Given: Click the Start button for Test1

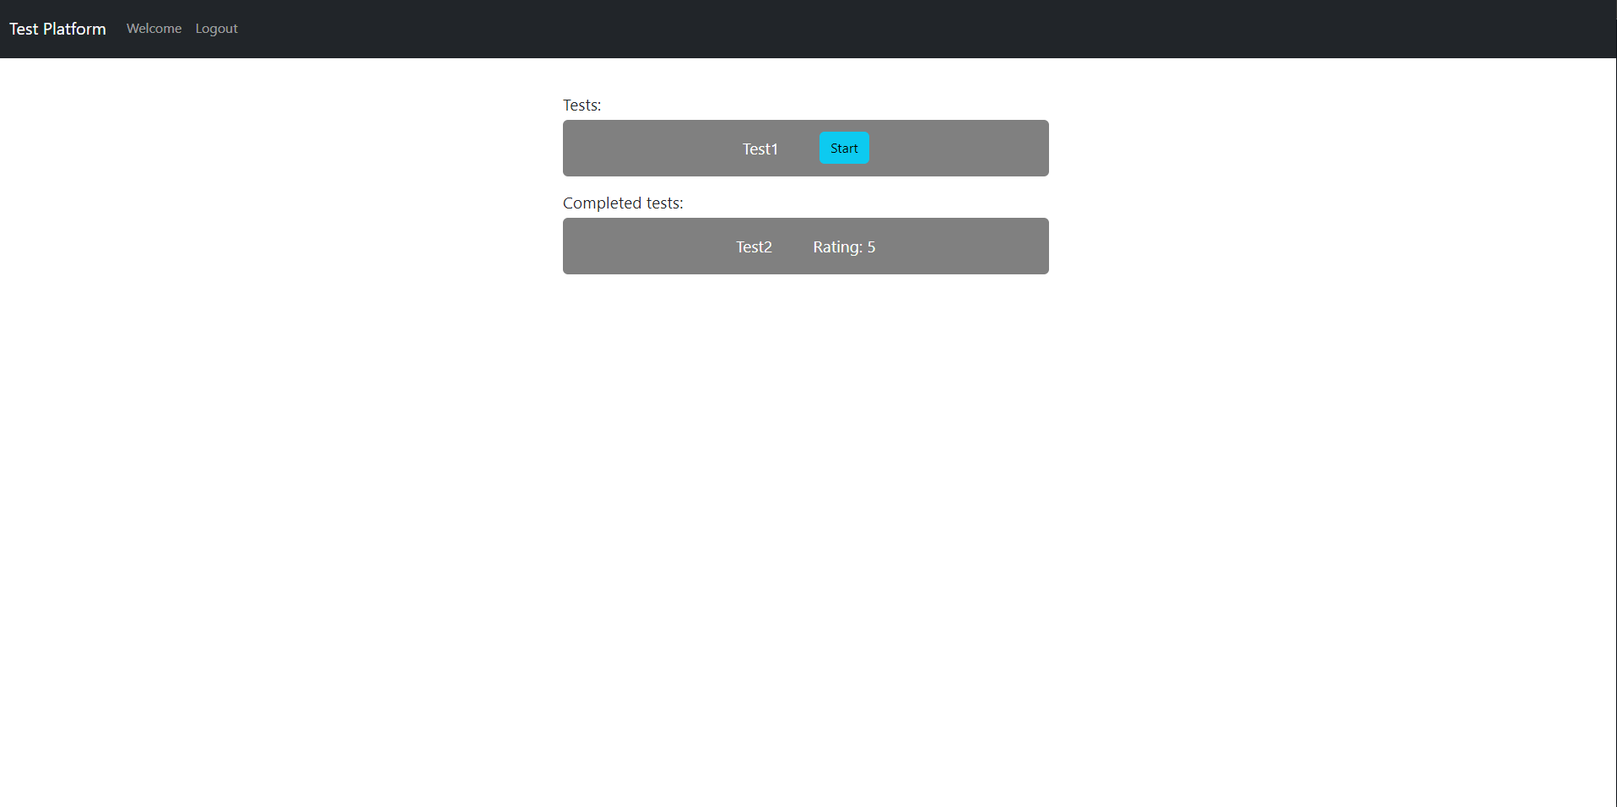Looking at the screenshot, I should (844, 147).
